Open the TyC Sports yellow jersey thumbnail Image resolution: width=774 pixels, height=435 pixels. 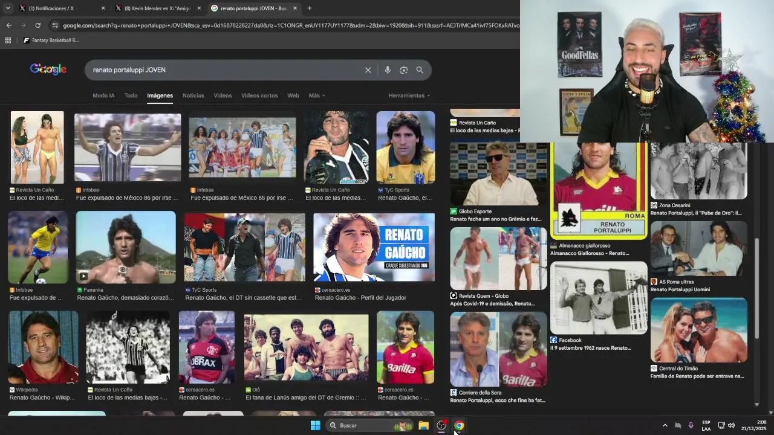click(x=405, y=147)
